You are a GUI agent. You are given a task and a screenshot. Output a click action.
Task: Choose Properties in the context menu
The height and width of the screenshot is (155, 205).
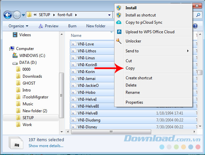tap(134, 102)
